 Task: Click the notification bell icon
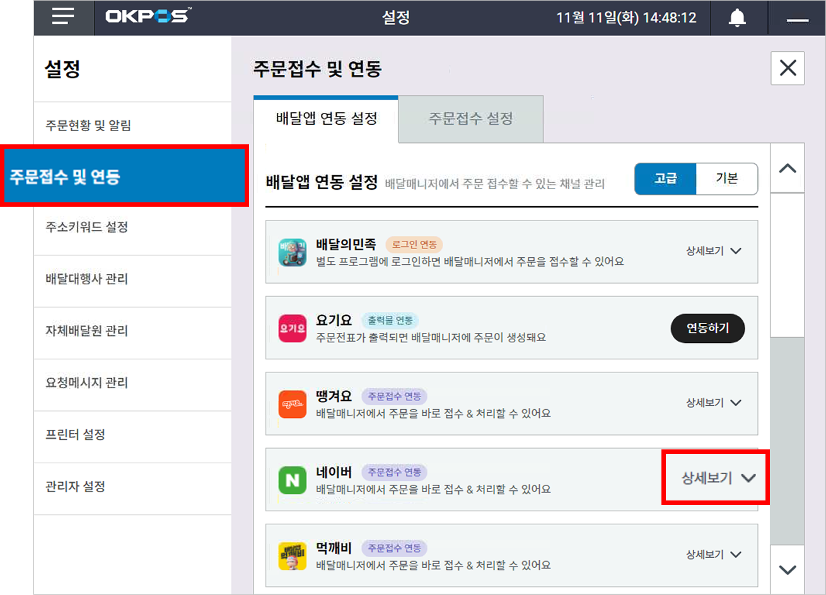[736, 18]
